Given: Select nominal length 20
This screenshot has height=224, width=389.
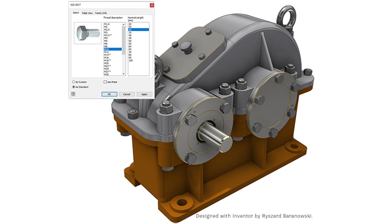Looking at the screenshot, I should point(130,24).
